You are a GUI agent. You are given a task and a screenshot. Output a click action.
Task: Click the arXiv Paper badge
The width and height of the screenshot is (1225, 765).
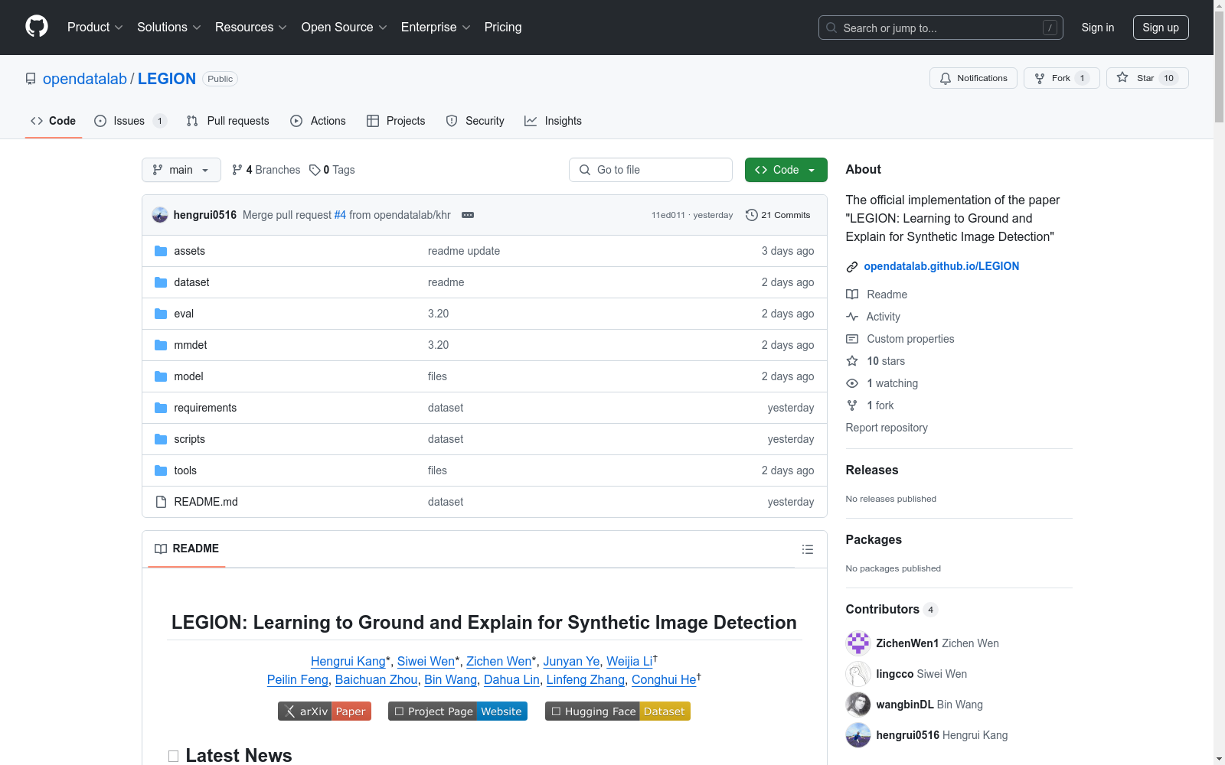pyautogui.click(x=325, y=711)
